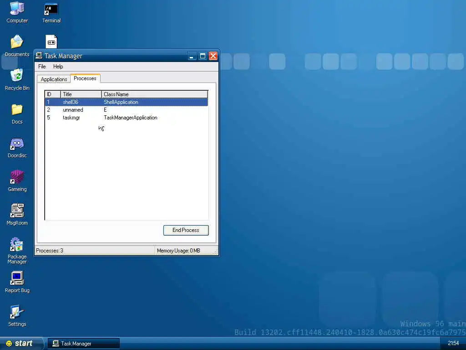Open the Recycle Bin icon
The width and height of the screenshot is (466, 350).
tap(17, 80)
